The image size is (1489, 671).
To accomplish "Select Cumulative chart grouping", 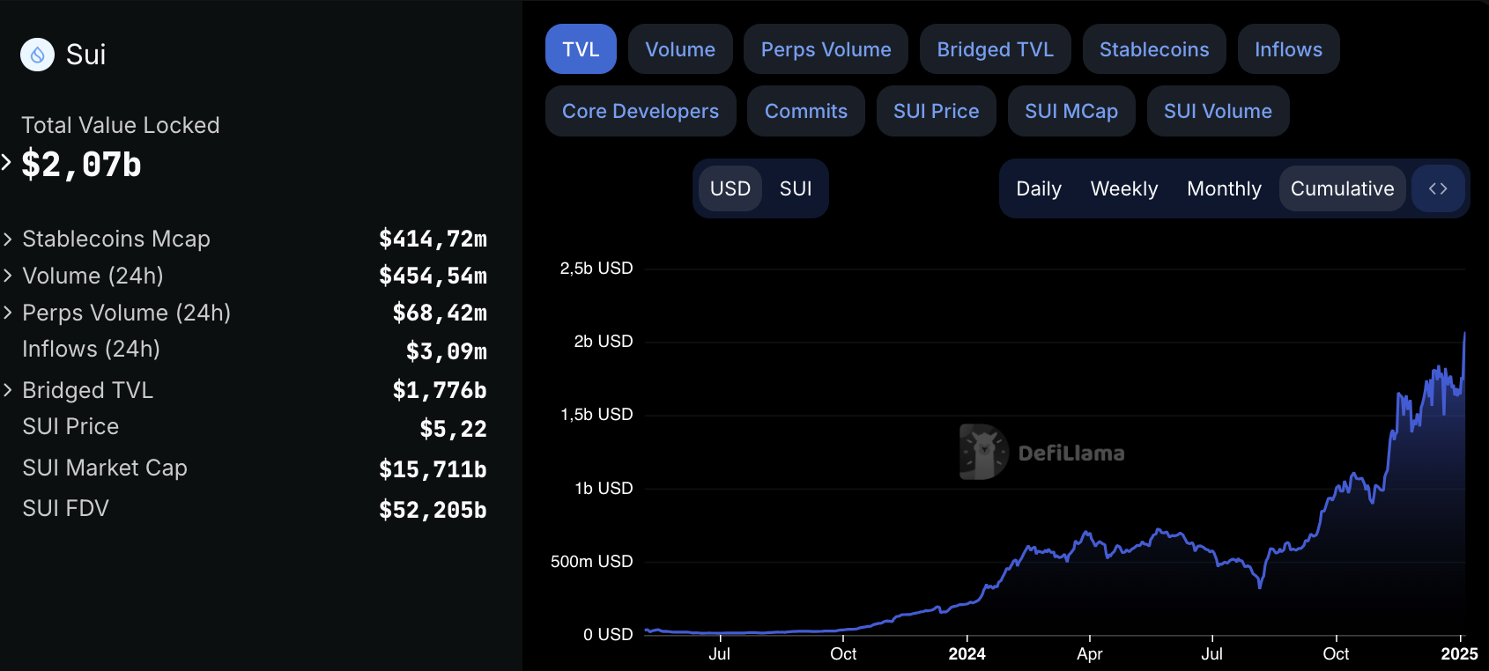I will pyautogui.click(x=1342, y=188).
